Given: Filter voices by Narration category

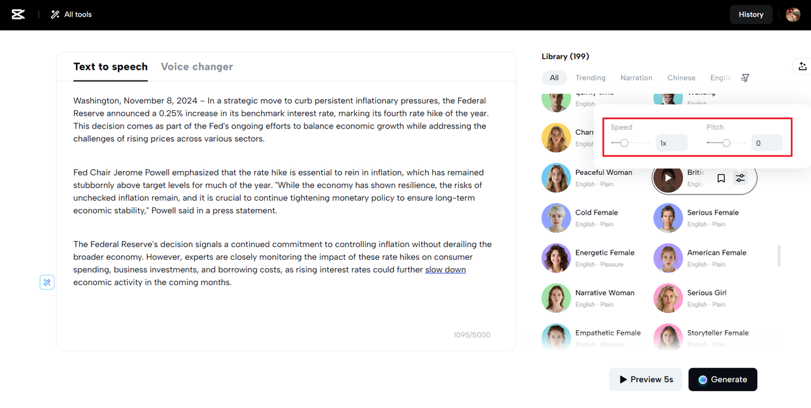Looking at the screenshot, I should coord(636,78).
